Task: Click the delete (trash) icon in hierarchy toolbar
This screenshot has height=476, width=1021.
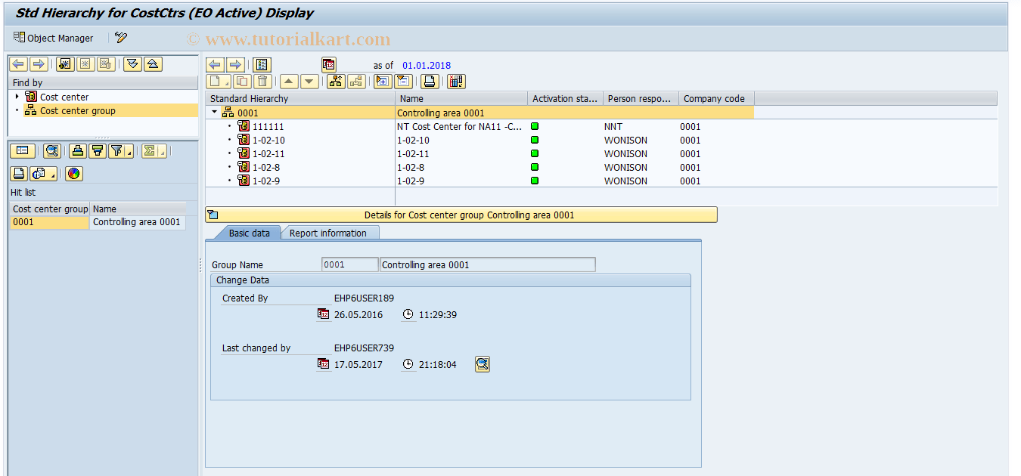Action: pos(262,81)
